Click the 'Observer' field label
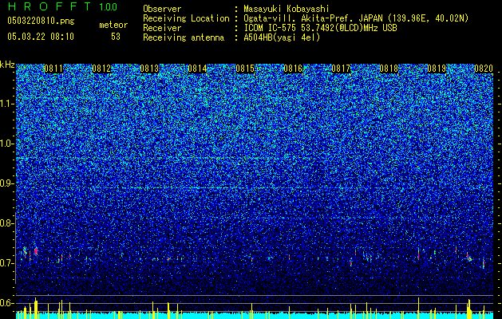This screenshot has height=319, width=502. click(x=162, y=9)
